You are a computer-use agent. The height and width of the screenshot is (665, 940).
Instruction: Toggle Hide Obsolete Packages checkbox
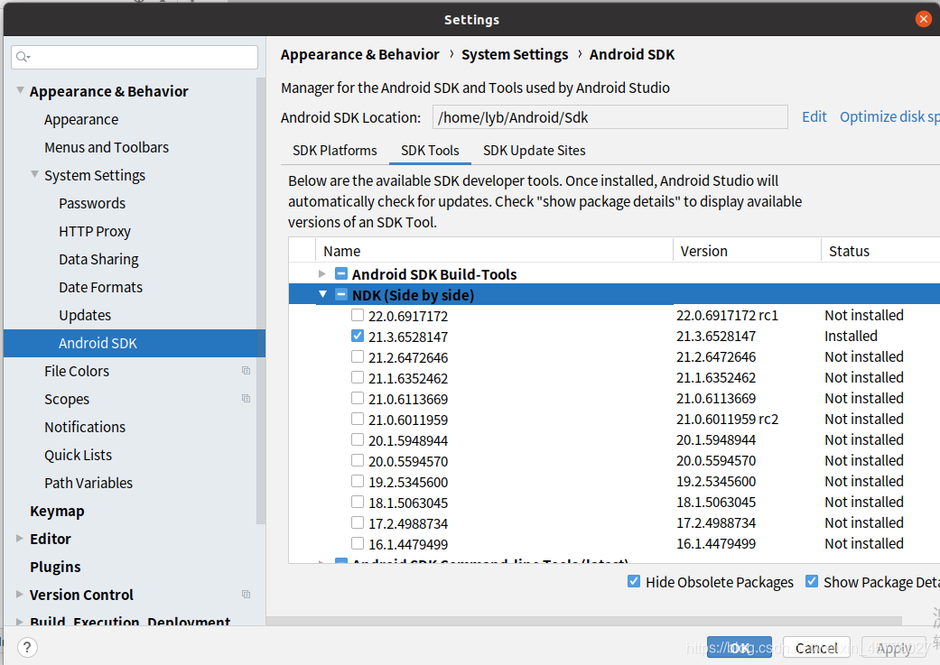pos(634,581)
